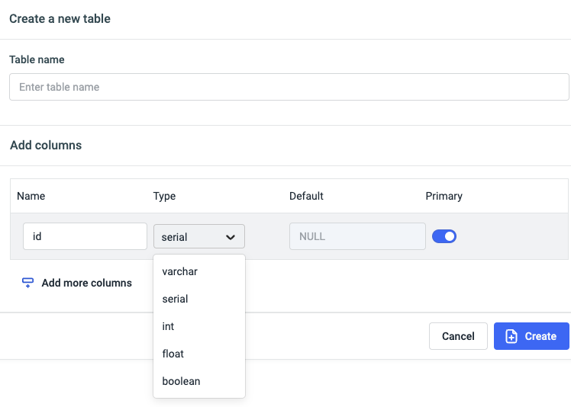Toggle off the Primary key switch

coord(444,236)
